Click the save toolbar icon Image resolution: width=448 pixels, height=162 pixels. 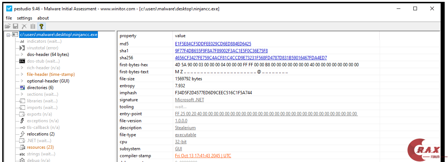tap(16, 26)
